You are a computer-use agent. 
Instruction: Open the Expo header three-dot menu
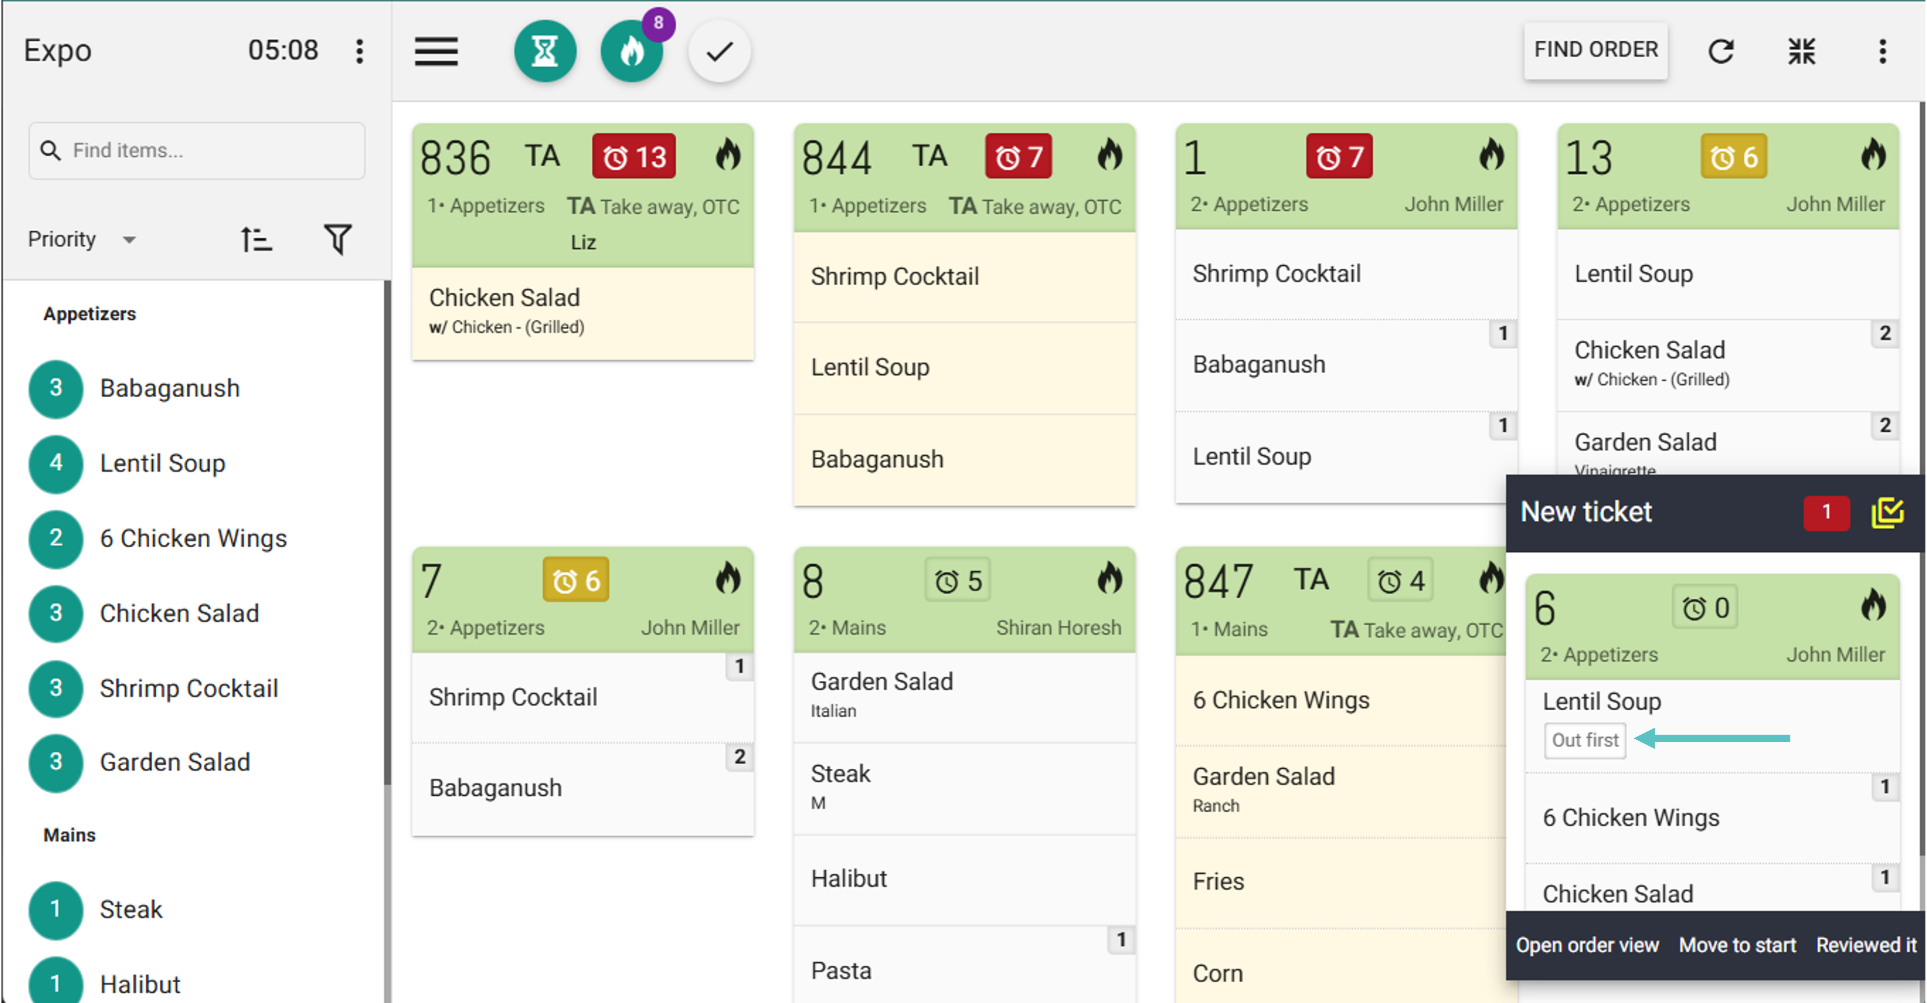pos(360,50)
